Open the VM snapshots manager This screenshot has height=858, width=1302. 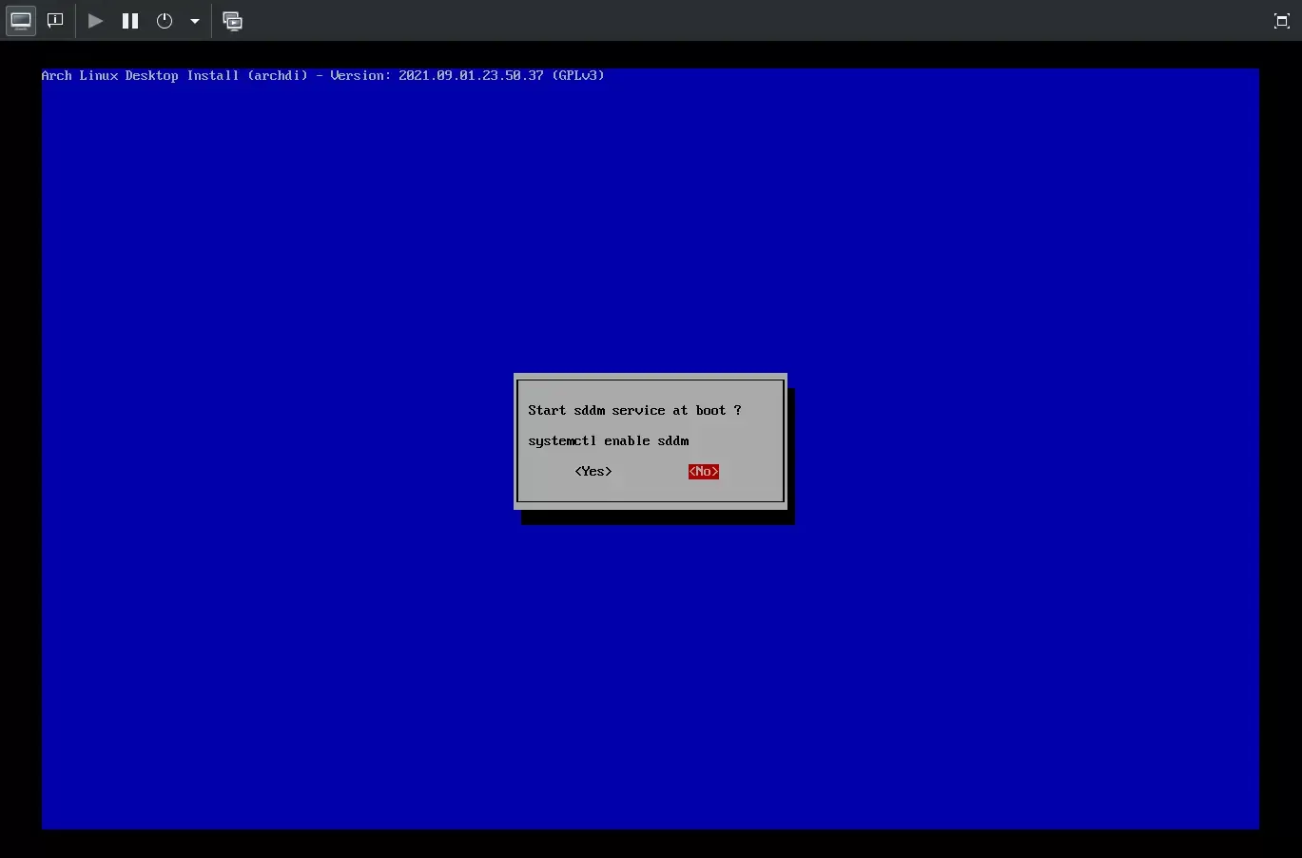pyautogui.click(x=232, y=21)
